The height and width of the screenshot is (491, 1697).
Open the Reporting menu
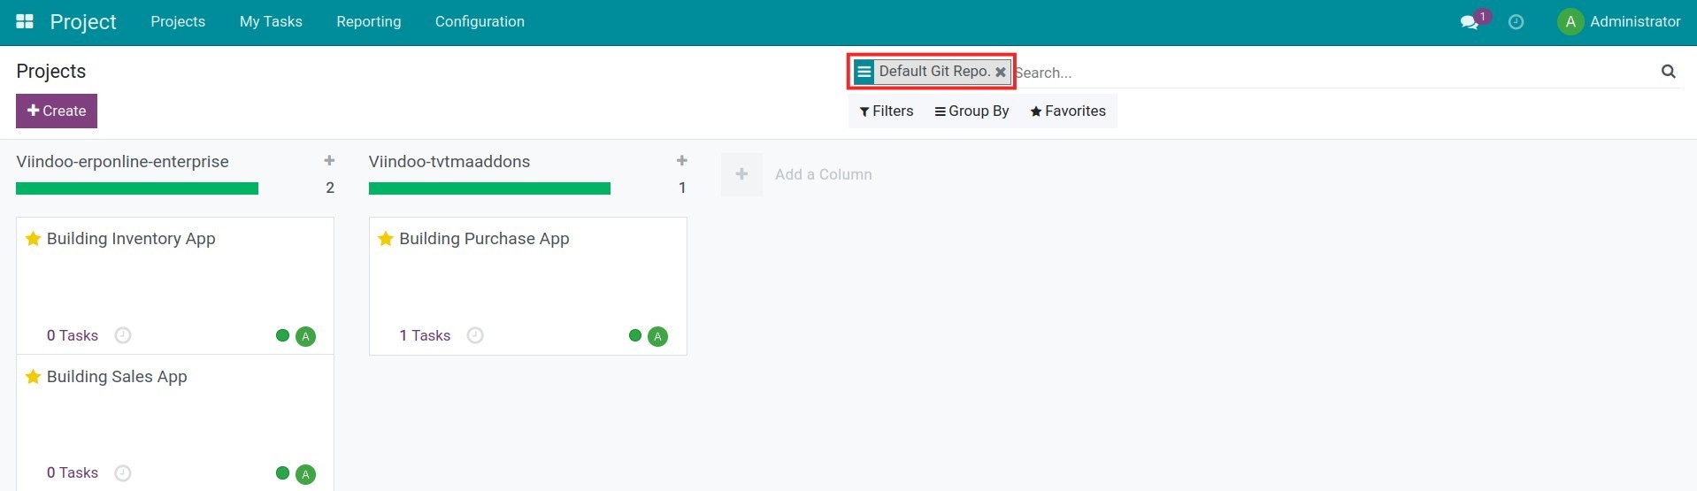click(x=368, y=21)
